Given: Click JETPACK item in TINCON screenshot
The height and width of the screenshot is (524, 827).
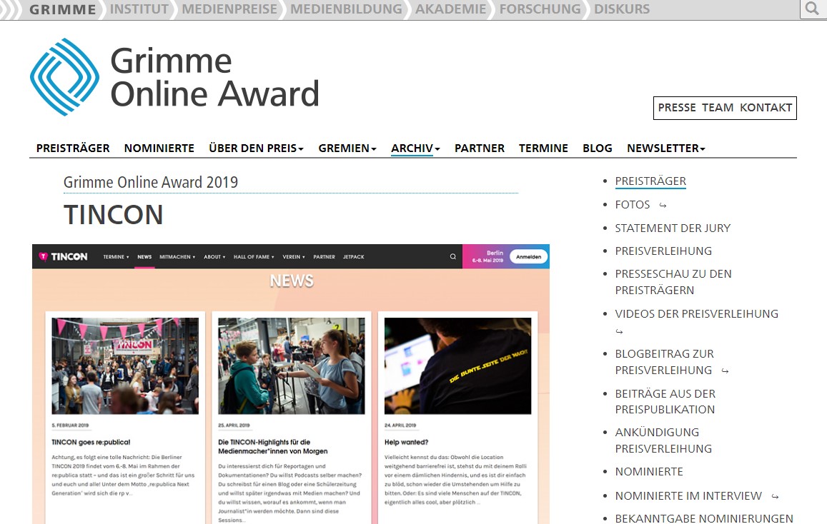Looking at the screenshot, I should 353,257.
